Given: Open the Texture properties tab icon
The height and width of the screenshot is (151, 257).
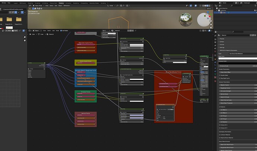Looking at the screenshot, I should (215, 81).
